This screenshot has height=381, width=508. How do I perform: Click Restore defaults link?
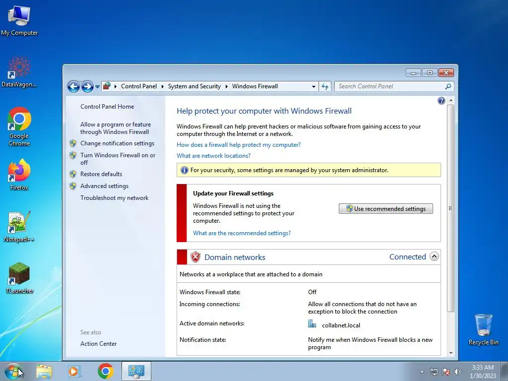tap(101, 174)
